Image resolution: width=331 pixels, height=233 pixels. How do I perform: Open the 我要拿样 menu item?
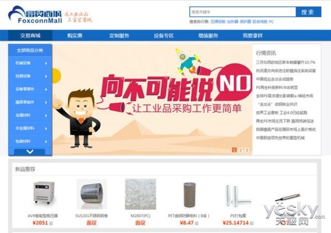tap(253, 35)
